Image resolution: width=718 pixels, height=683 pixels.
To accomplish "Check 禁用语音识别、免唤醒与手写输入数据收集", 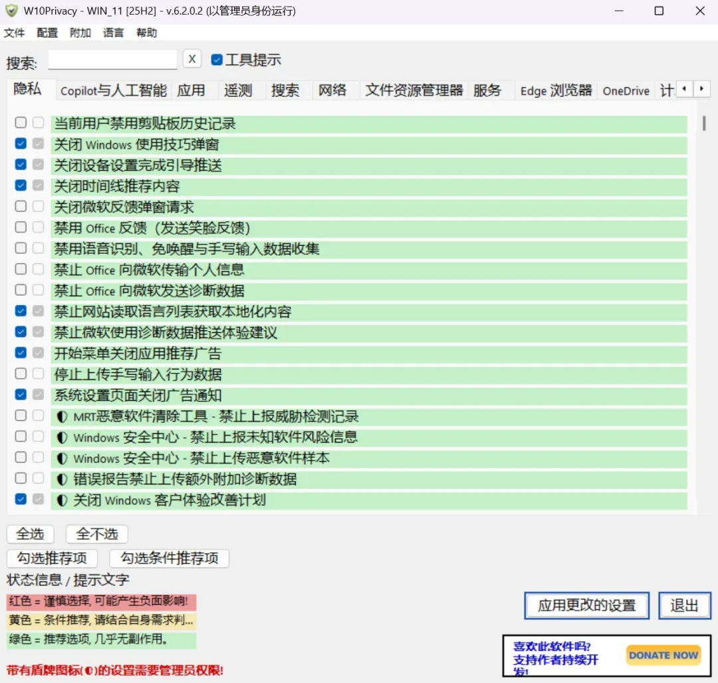I will (21, 248).
